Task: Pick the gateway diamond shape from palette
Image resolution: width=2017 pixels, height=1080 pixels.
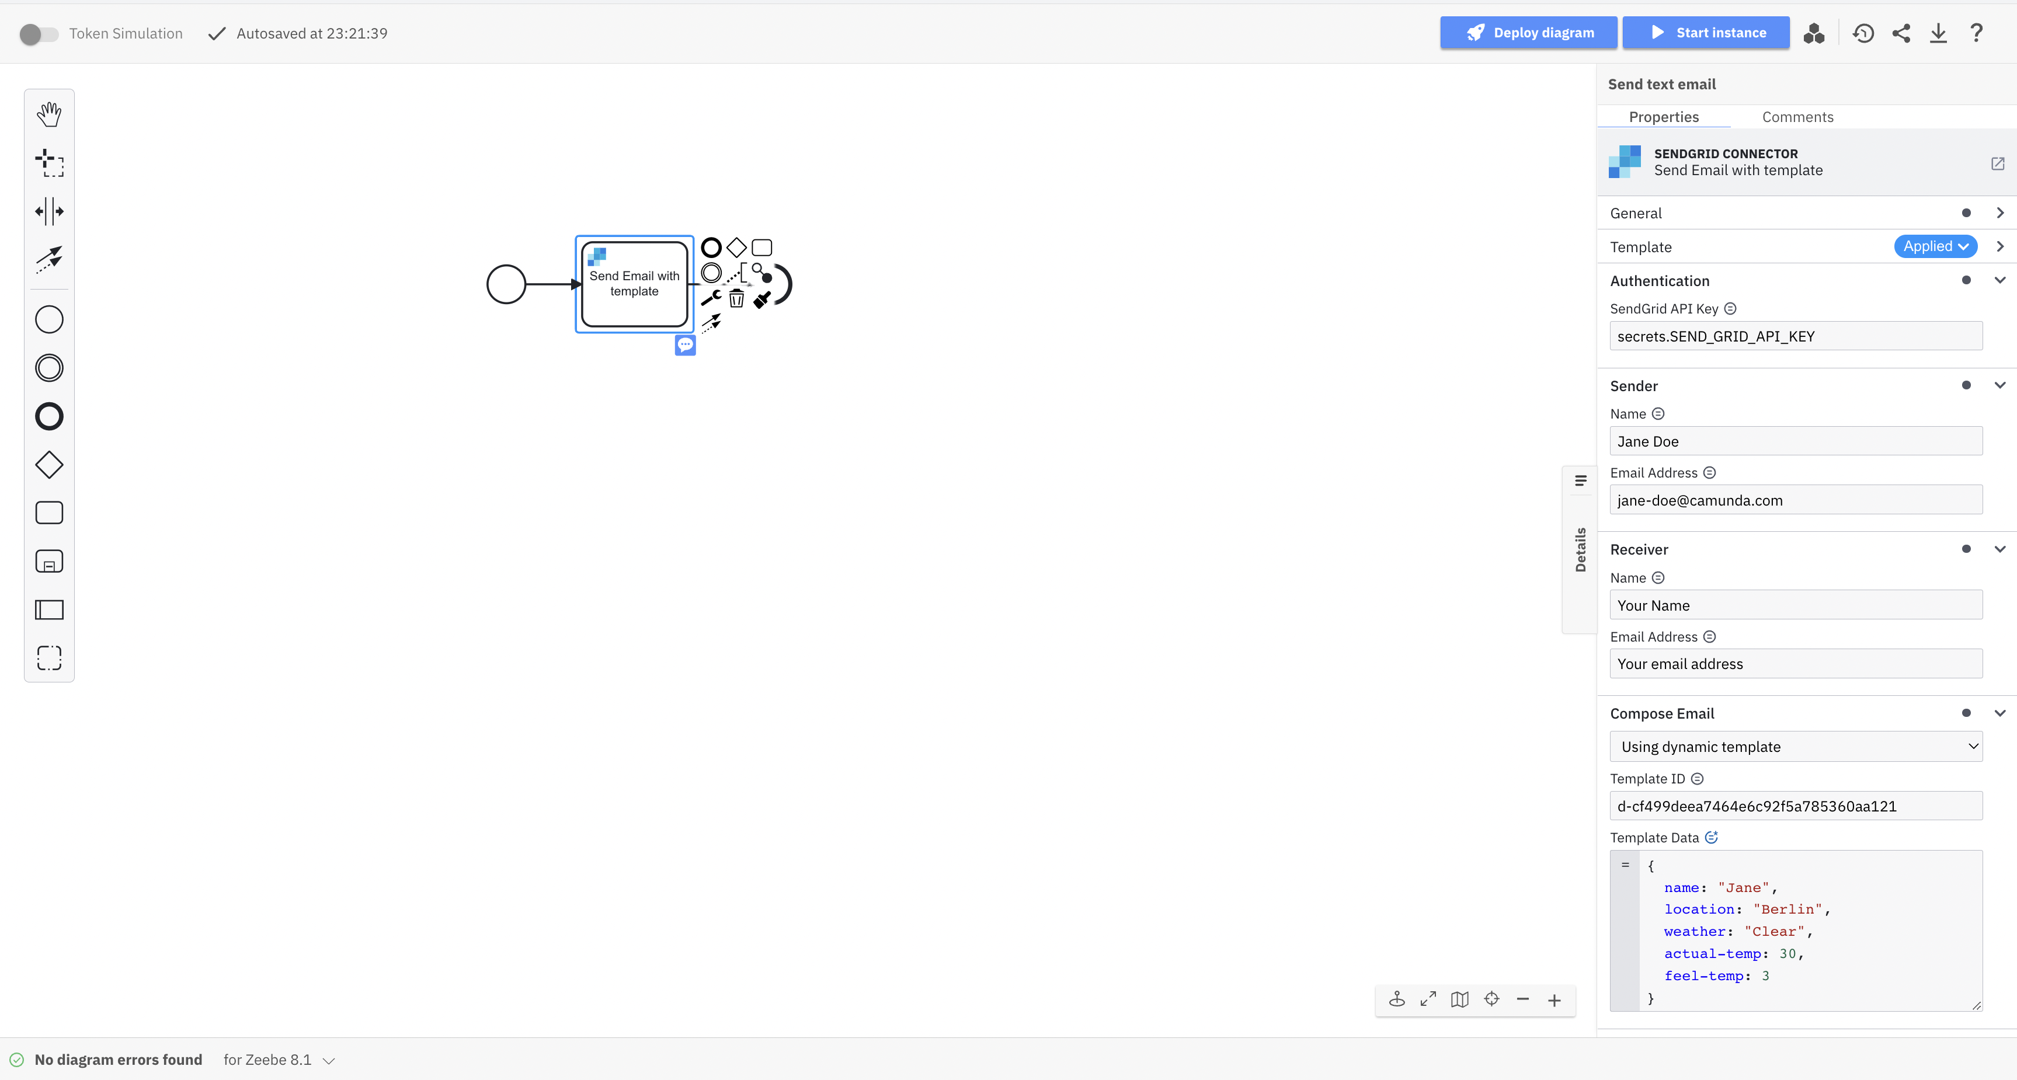Action: 48,465
